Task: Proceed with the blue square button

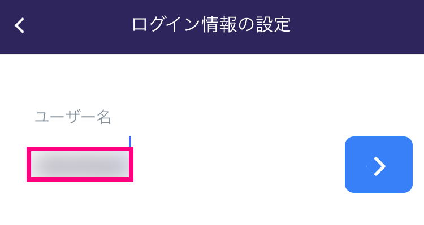Action: click(379, 165)
